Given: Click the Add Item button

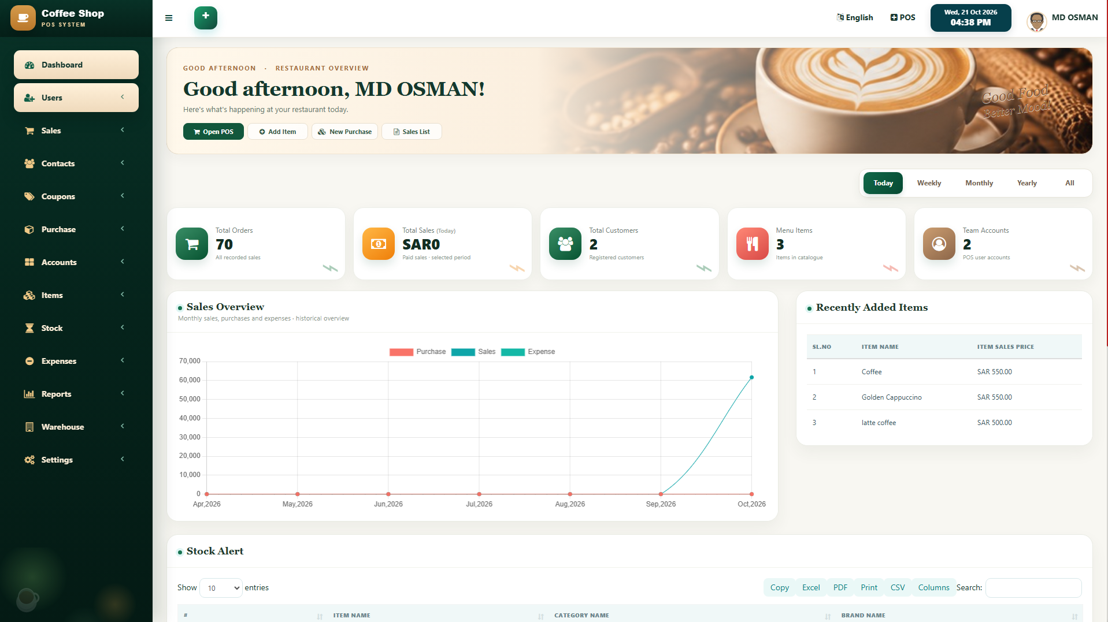Looking at the screenshot, I should click(x=277, y=132).
